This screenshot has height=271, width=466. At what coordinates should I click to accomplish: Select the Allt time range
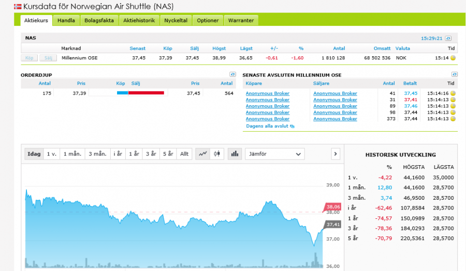tap(184, 154)
